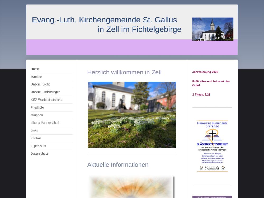Open the Impressum page
The width and height of the screenshot is (264, 198).
point(38,146)
